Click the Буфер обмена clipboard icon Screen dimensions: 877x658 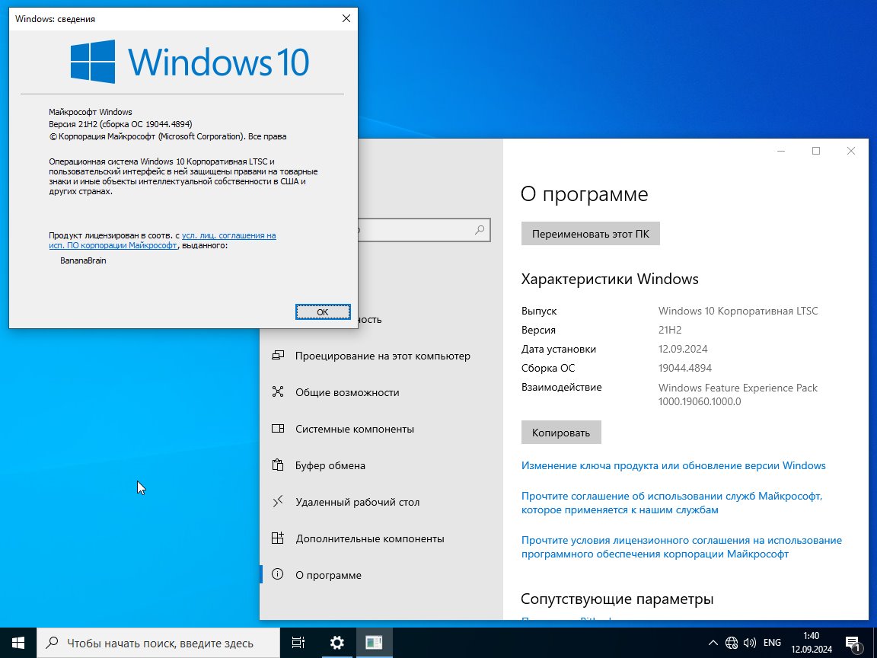[x=277, y=465]
